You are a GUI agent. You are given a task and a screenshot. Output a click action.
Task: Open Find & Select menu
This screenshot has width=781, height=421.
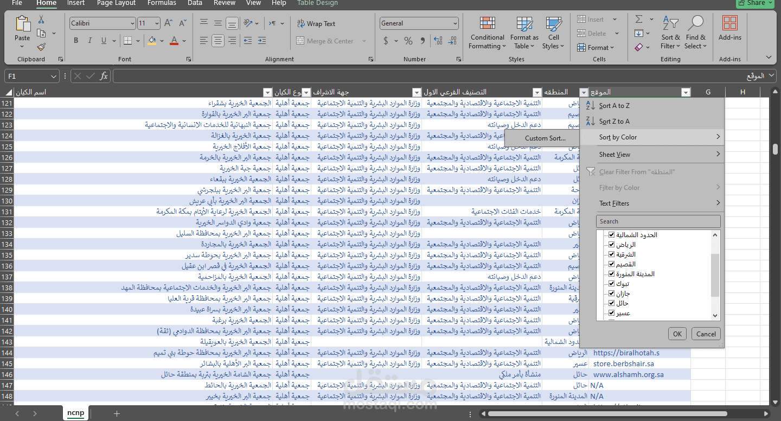(696, 33)
